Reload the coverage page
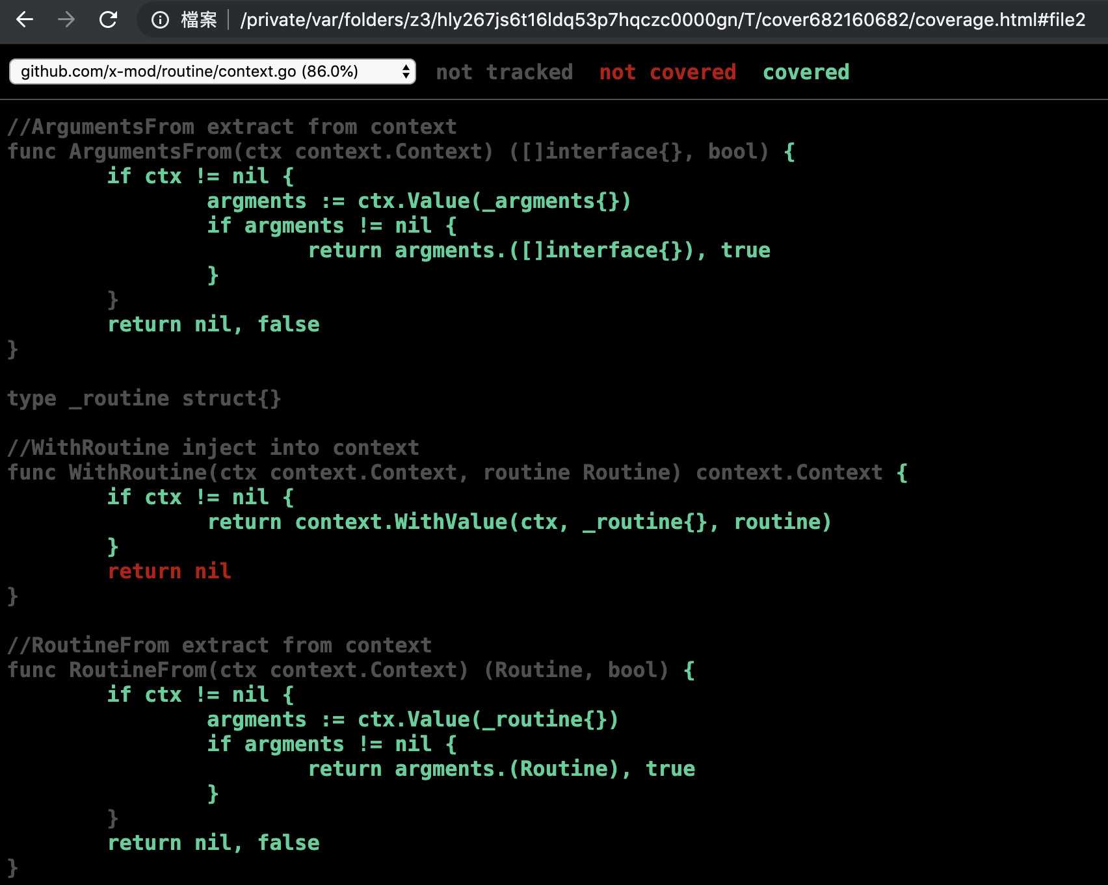This screenshot has width=1108, height=885. click(108, 20)
